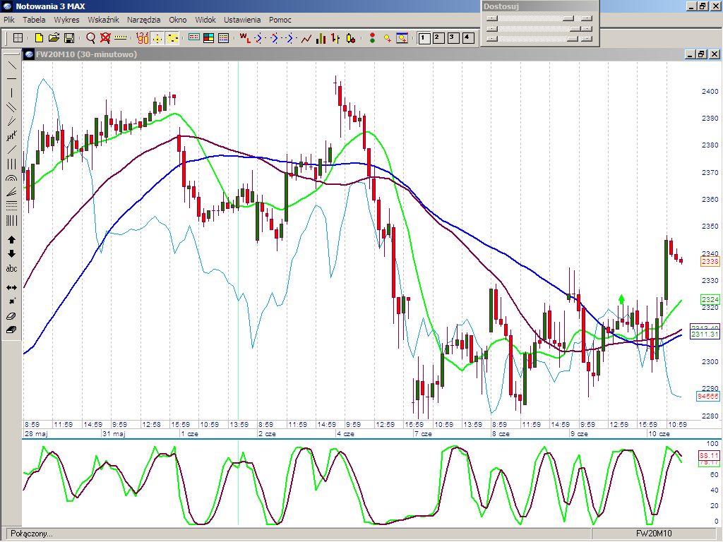
Task: Select the up arrow marker tool
Action: tap(12, 240)
